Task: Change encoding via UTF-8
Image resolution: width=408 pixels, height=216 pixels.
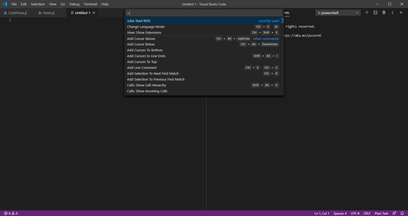Action: point(355,213)
